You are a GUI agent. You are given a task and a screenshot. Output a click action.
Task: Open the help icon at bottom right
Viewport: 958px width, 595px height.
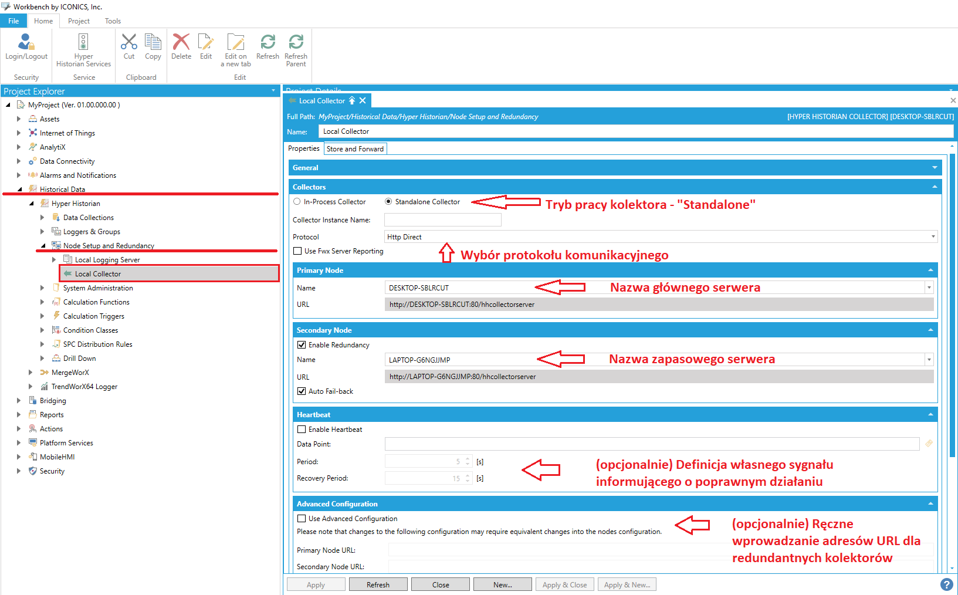click(x=946, y=584)
